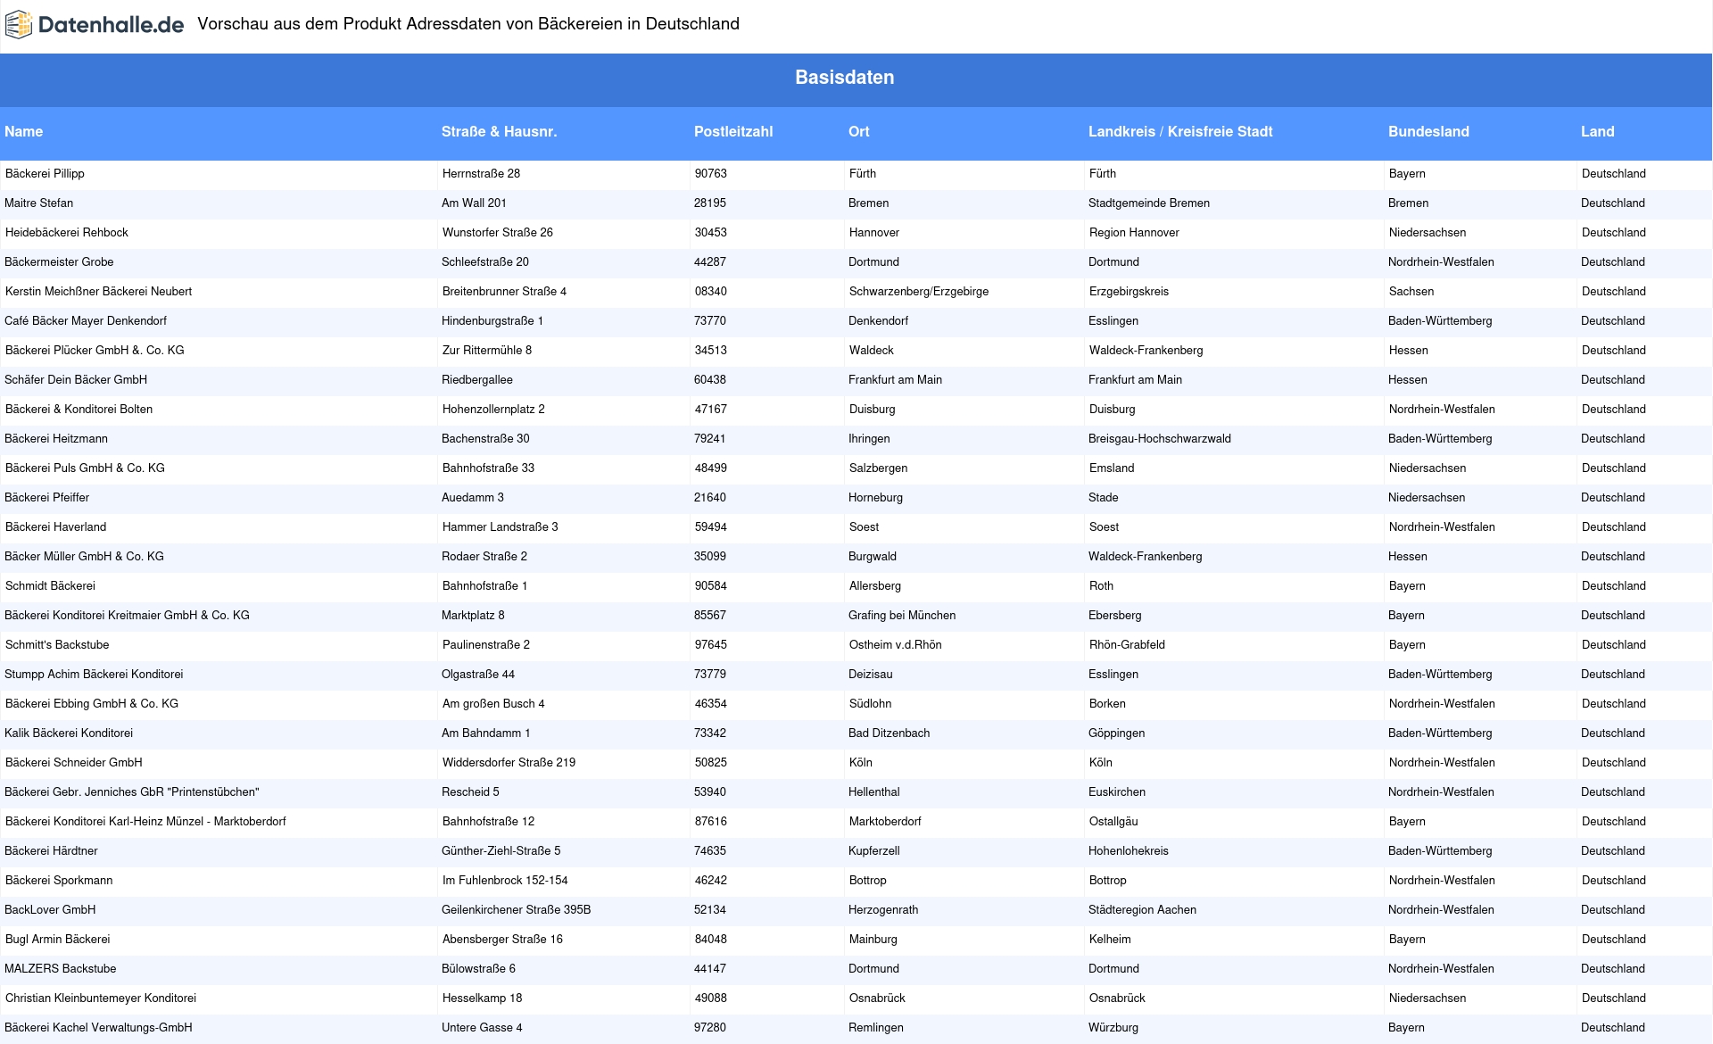
Task: Click the Datenhalle.de brand name
Action: [x=111, y=25]
